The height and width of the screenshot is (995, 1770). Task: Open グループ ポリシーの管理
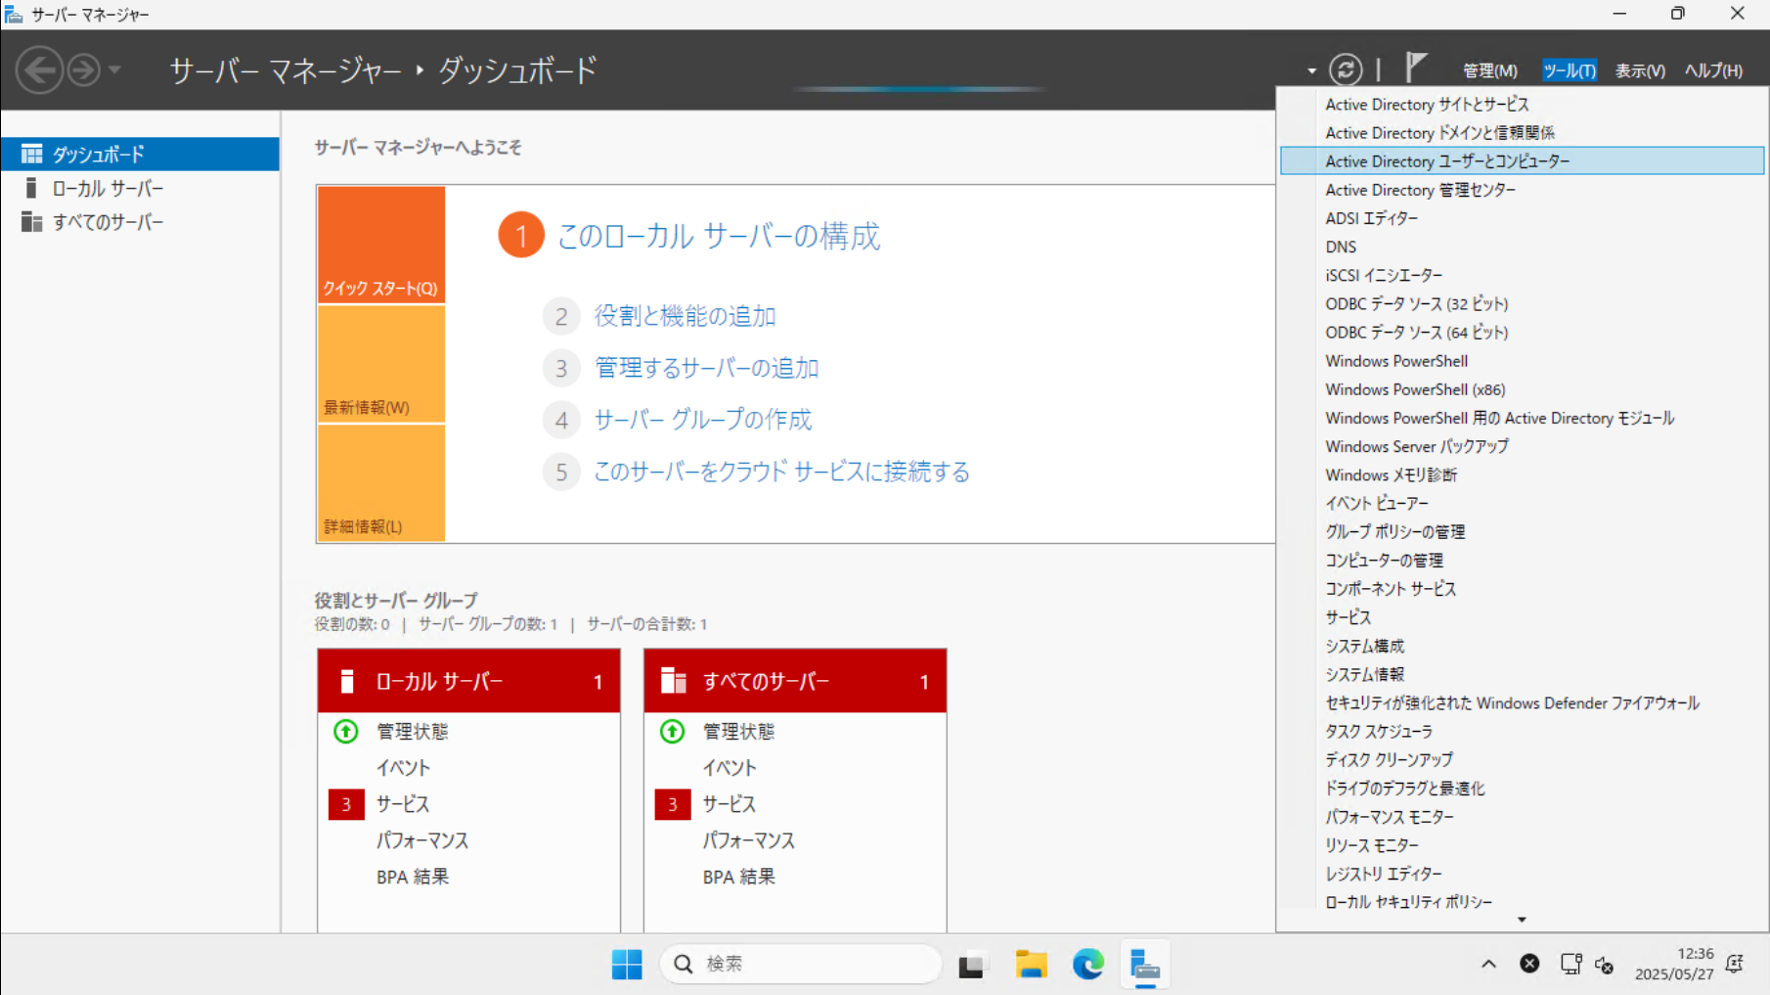point(1523,531)
